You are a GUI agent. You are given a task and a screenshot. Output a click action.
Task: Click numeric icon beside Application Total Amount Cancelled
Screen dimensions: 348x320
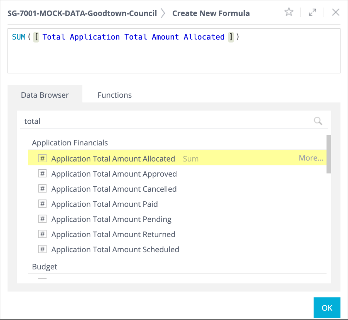coord(43,189)
